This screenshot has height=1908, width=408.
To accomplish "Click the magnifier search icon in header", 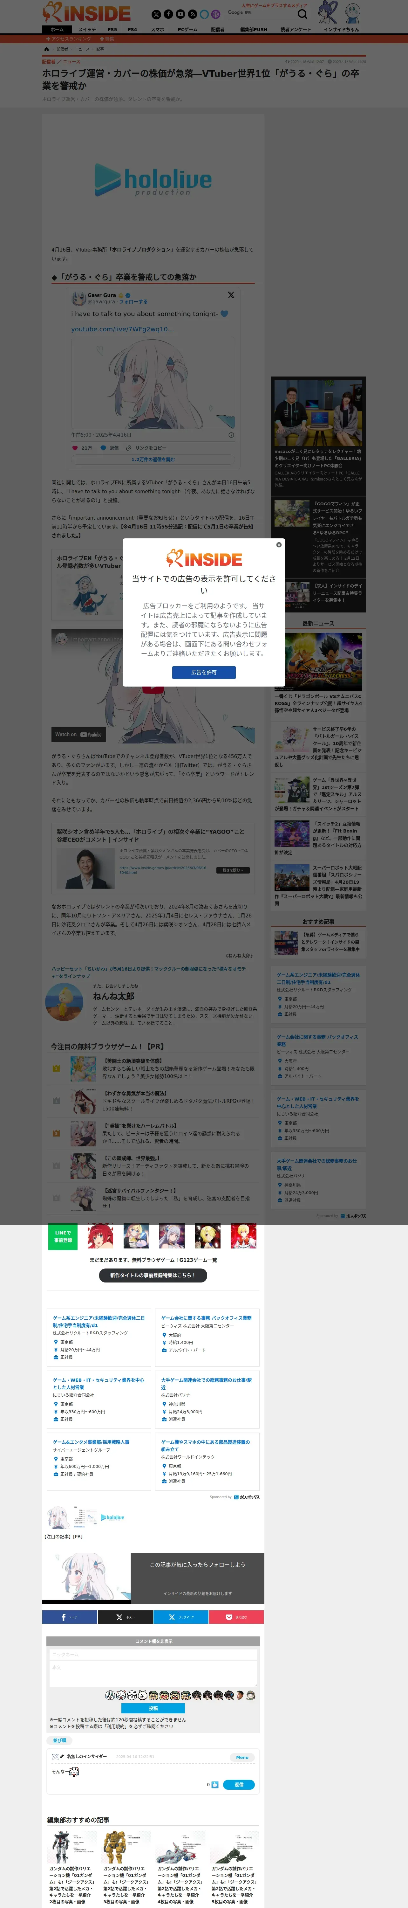I will (x=302, y=14).
